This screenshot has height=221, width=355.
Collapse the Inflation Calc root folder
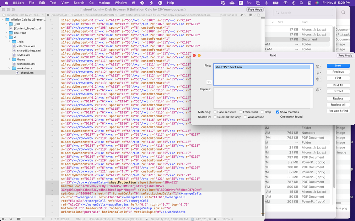click(3, 19)
